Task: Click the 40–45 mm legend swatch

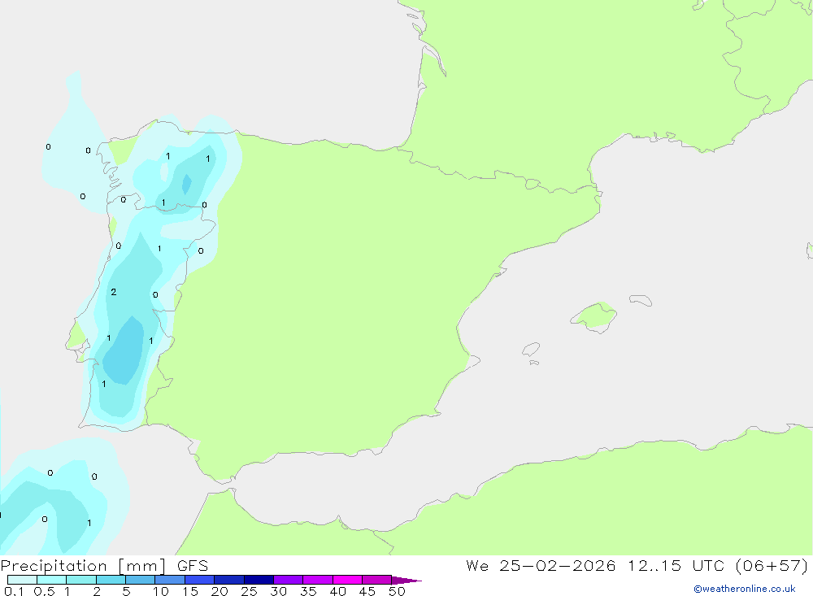Action: (347, 580)
